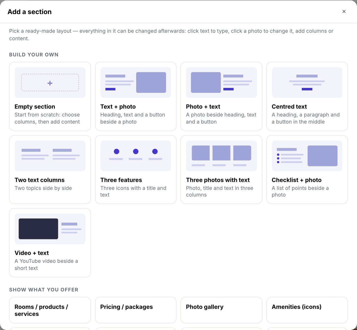
Task: Click 'A photo beside heading, text and a button'
Action: tap(221, 118)
